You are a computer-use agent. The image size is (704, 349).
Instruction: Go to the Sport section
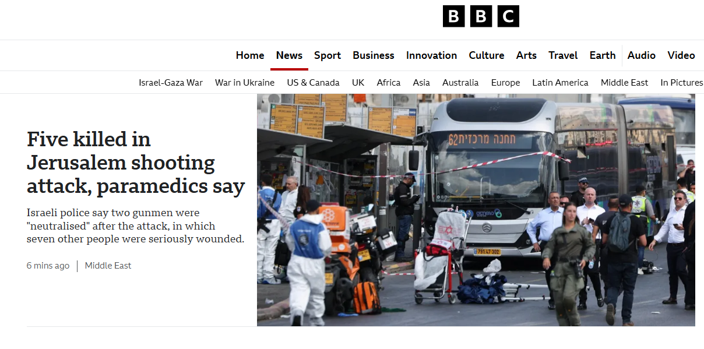[x=328, y=55]
